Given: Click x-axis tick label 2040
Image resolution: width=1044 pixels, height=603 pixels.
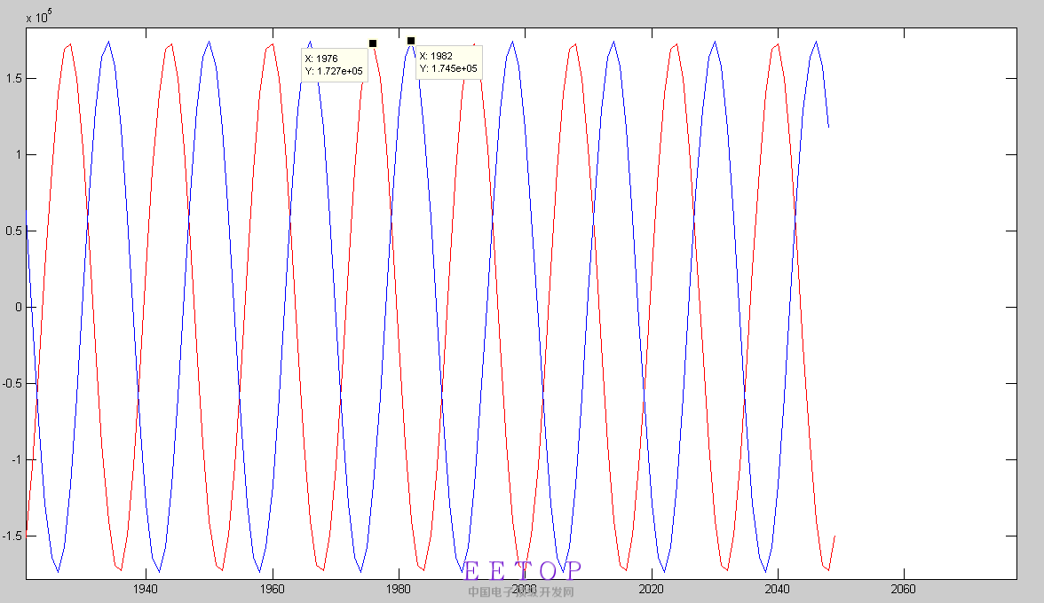Looking at the screenshot, I should [777, 589].
